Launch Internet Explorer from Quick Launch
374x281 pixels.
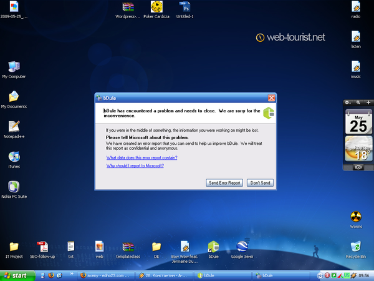pyautogui.click(x=59, y=275)
